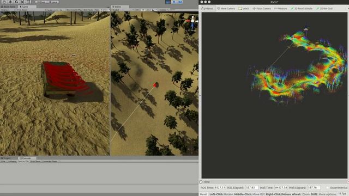
Task: Click Unity's Step frame button
Action: (180, 2)
